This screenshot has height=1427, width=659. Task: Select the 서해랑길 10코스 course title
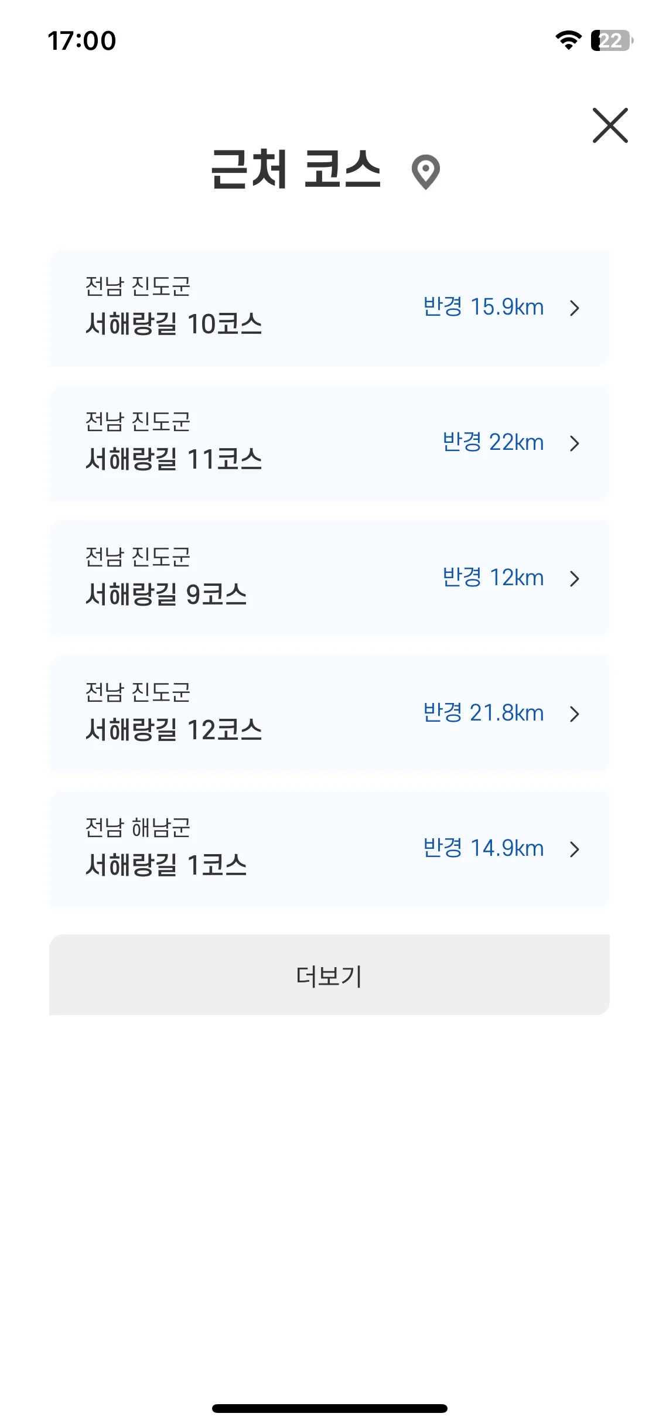[173, 324]
